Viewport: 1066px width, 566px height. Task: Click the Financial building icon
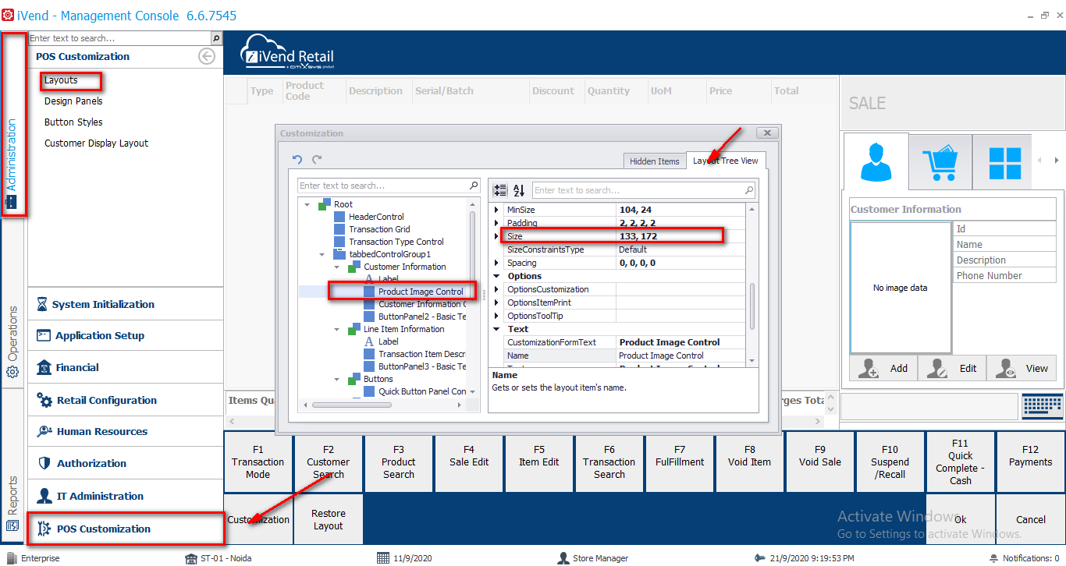click(x=43, y=368)
